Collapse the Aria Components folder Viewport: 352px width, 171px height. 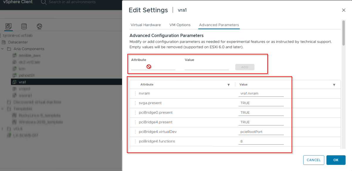pos(3,49)
